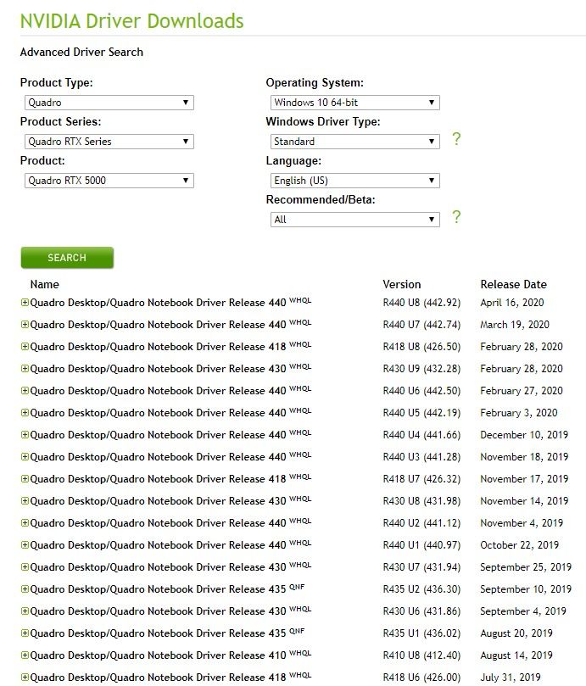The image size is (586, 686).
Task: Click the green SEARCH button
Action: [x=67, y=258]
